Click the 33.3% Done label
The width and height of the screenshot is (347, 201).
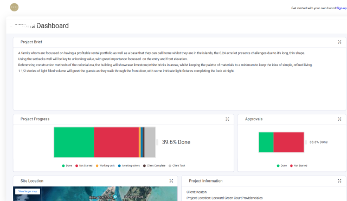[318, 142]
